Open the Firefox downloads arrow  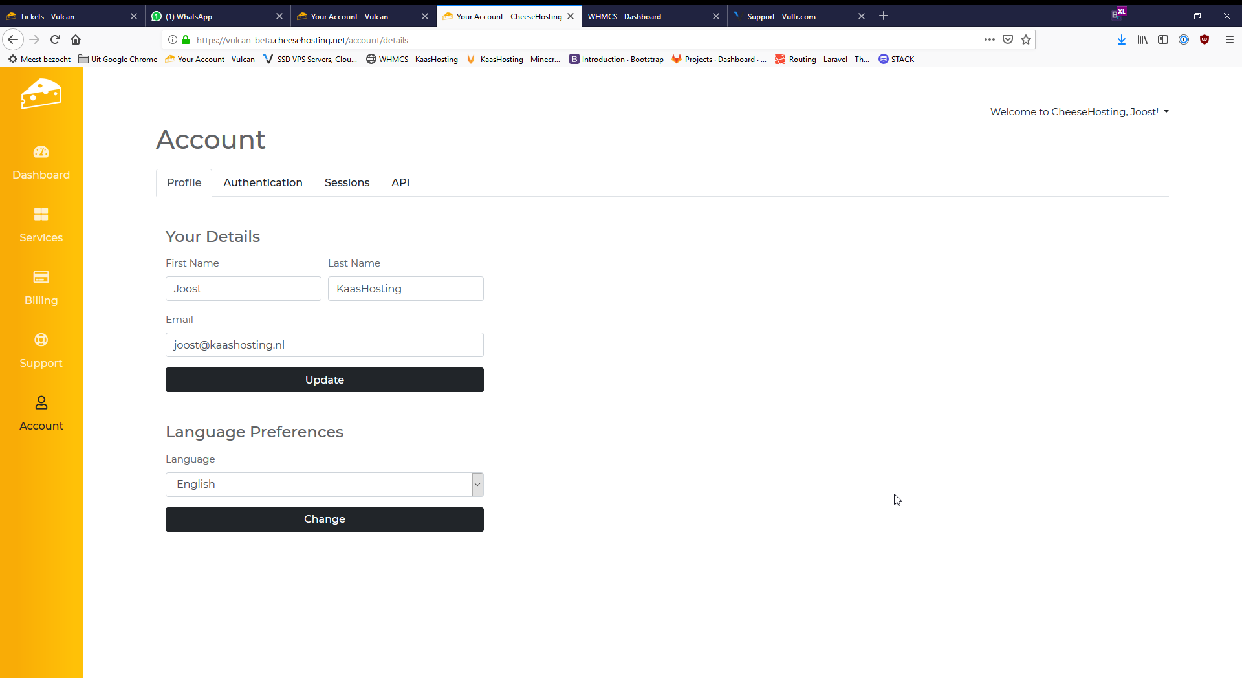pyautogui.click(x=1122, y=39)
